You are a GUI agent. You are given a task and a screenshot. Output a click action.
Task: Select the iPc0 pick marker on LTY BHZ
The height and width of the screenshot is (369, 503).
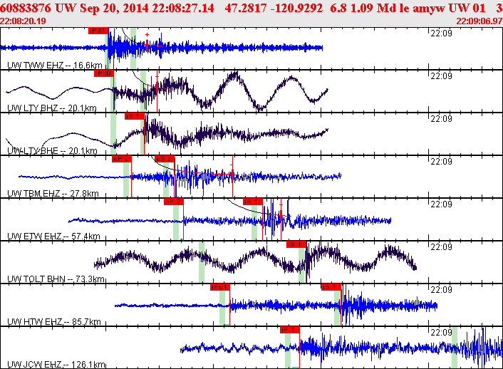coord(103,73)
